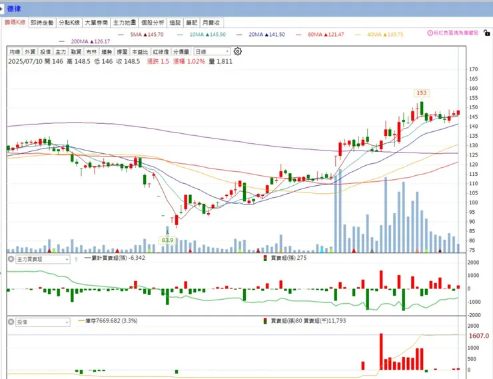
Task: Click the 漲幅 1.02% readout
Action: click(189, 61)
